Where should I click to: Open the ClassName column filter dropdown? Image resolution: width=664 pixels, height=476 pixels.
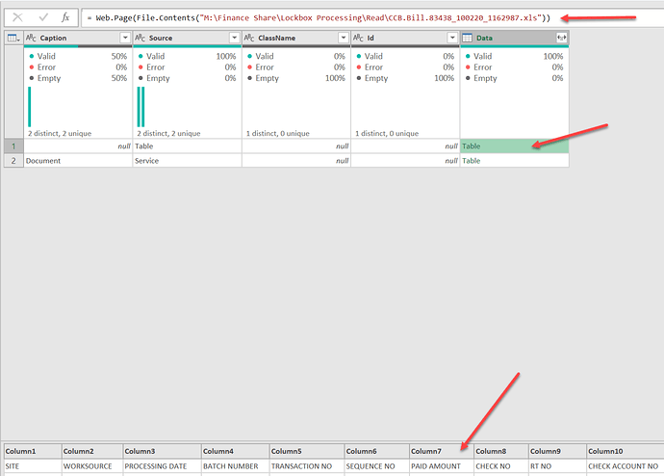coord(344,38)
